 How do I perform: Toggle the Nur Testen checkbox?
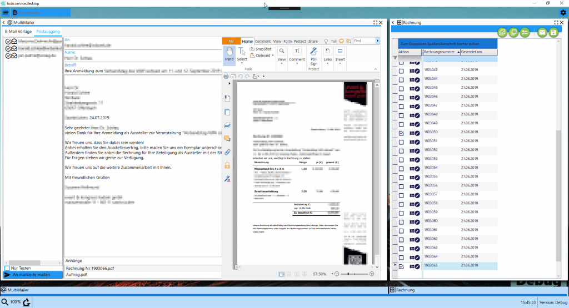[x=7, y=268]
